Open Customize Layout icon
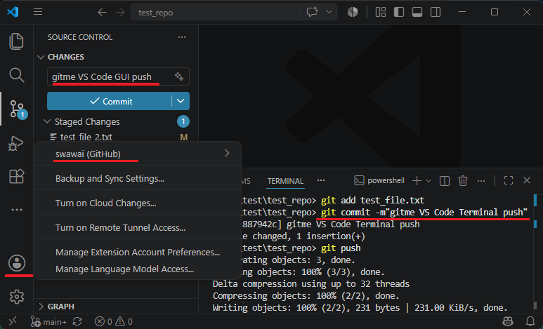The height and width of the screenshot is (329, 543). [x=381, y=12]
